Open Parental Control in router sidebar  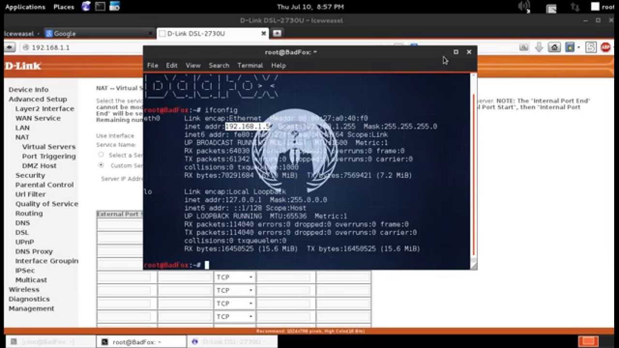(x=44, y=185)
